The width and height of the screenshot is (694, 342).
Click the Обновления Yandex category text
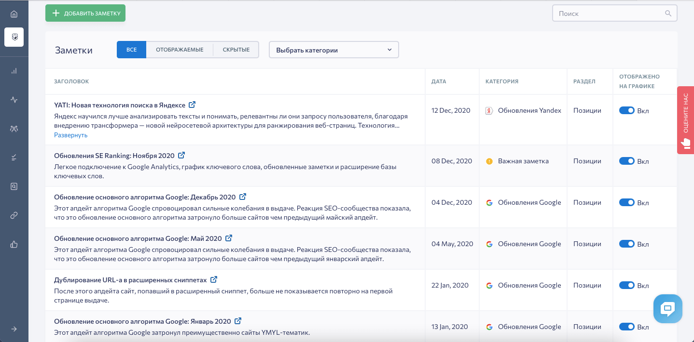pos(529,111)
